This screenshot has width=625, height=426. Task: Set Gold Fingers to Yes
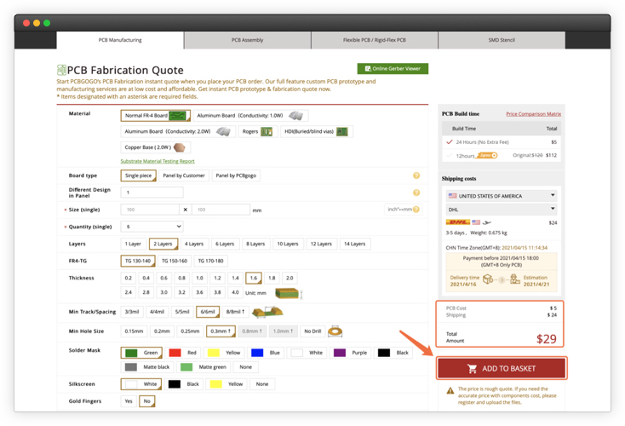[x=129, y=401]
